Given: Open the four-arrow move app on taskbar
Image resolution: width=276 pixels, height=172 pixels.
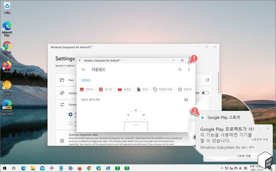Looking at the screenshot, I should pyautogui.click(x=52, y=168).
